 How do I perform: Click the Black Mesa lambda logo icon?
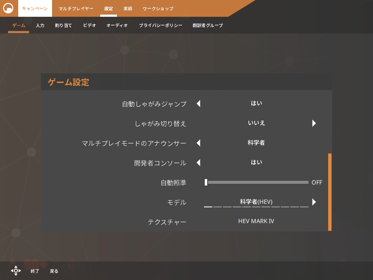pos(8,8)
